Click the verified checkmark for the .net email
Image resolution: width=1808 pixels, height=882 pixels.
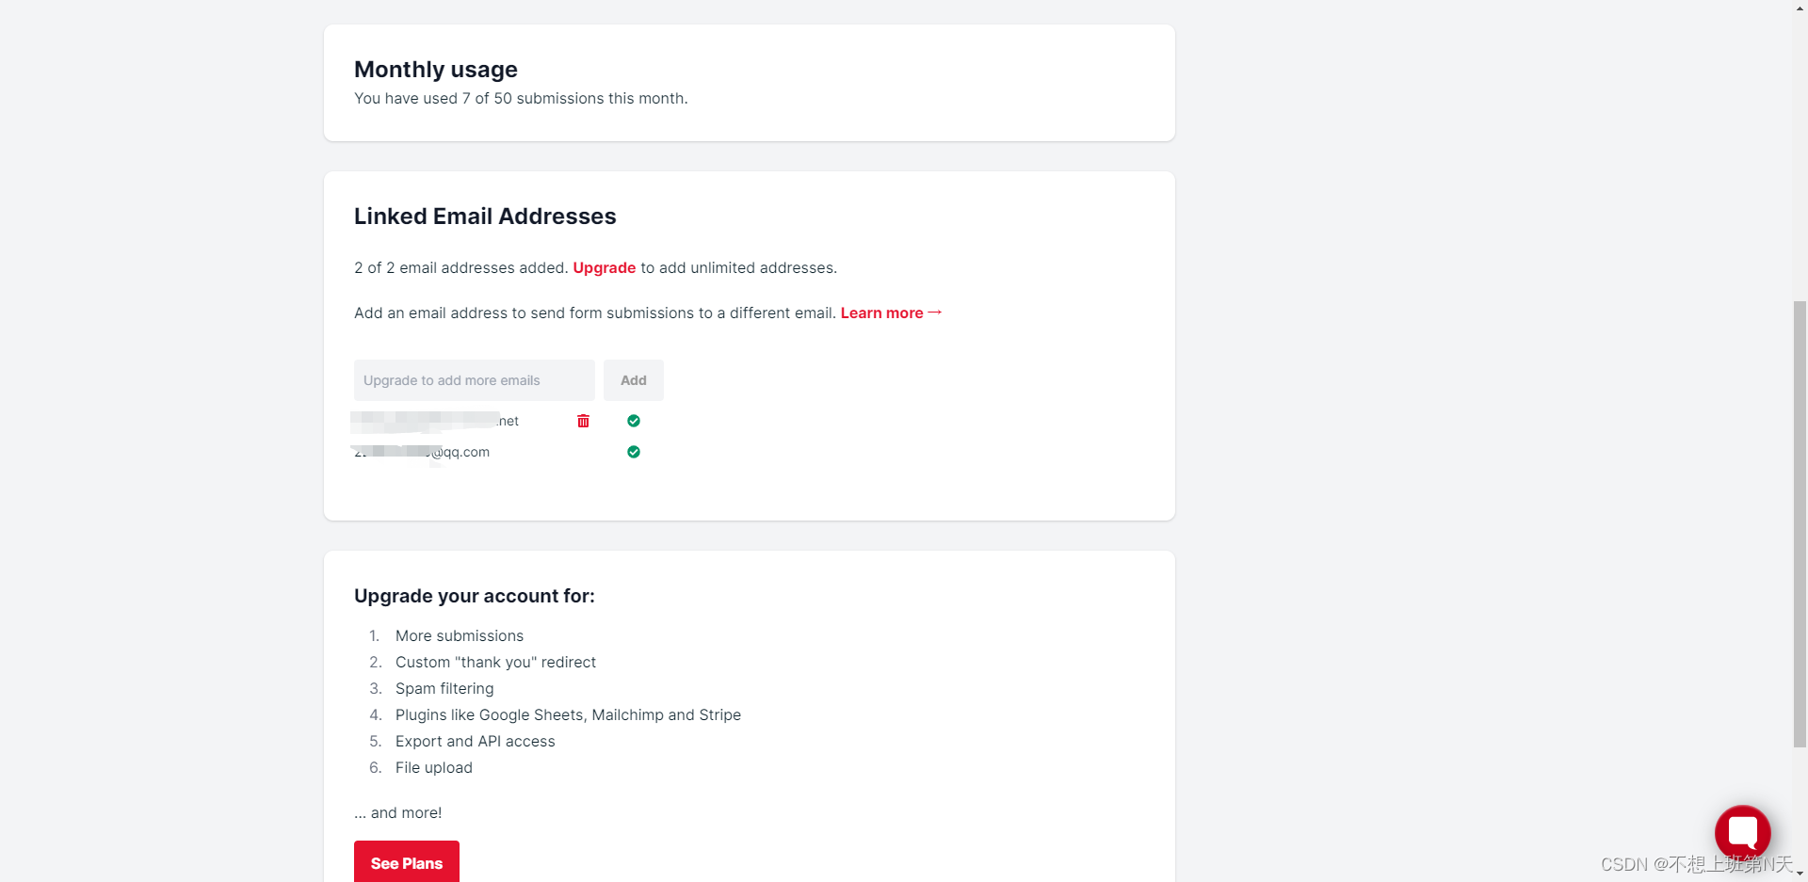coord(634,421)
